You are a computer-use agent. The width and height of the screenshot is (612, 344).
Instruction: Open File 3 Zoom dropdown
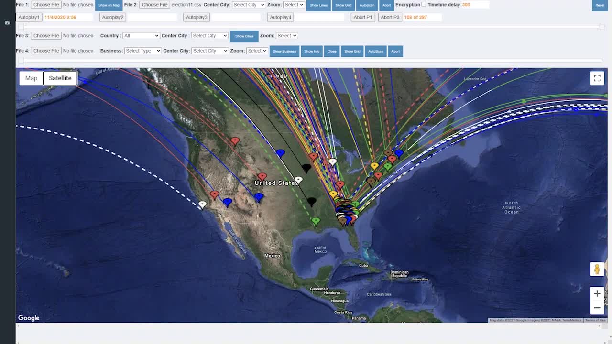[287, 36]
